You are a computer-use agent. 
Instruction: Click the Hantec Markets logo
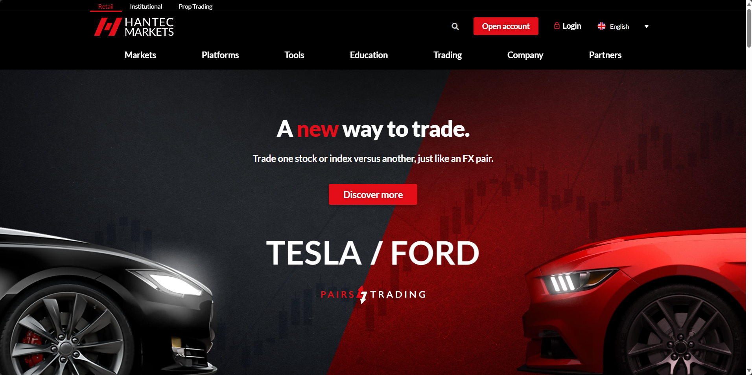(x=134, y=27)
